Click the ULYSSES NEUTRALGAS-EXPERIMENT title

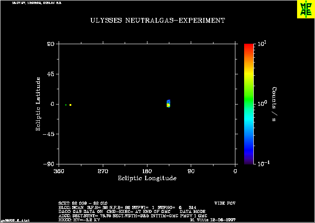tap(157, 21)
